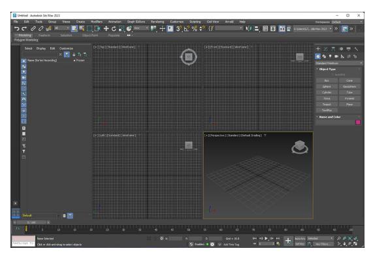The width and height of the screenshot is (373, 259).
Task: Open the Modify panel tab icon
Action: pyautogui.click(x=326, y=49)
